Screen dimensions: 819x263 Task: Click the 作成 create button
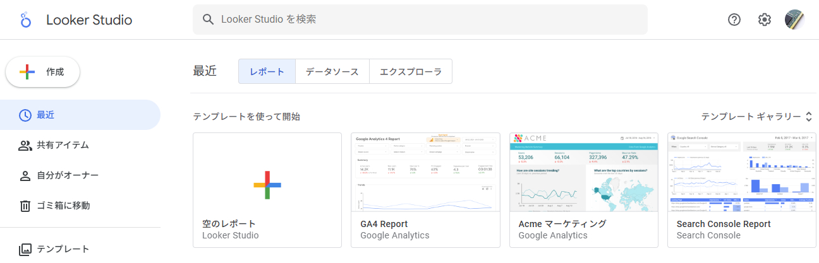tap(43, 72)
